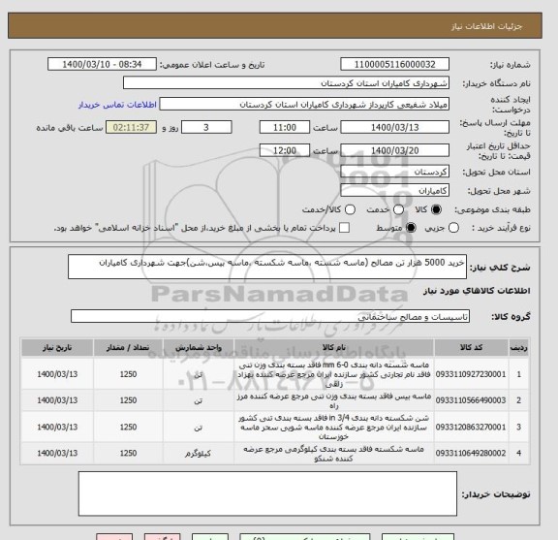The image size is (558, 540).
Task: Click the need date 1400/03/13 in row 3
Action: pyautogui.click(x=57, y=427)
